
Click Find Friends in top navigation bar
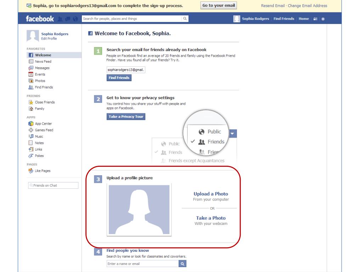(x=284, y=19)
